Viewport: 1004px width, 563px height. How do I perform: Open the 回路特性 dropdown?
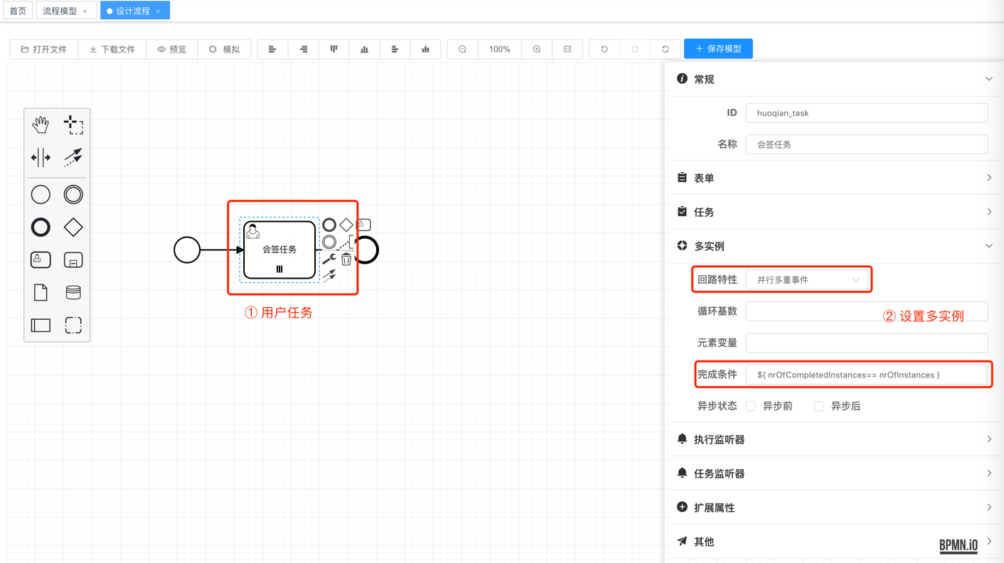point(807,280)
